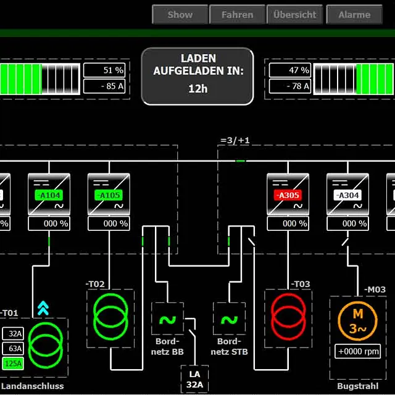
Task: Click the 47 % battery value
Action: tap(290, 70)
